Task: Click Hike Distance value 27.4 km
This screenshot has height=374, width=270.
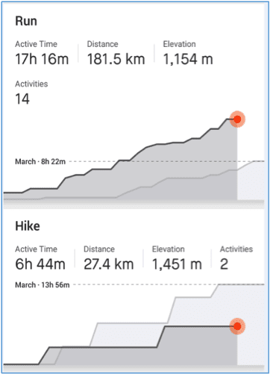Action: click(109, 264)
